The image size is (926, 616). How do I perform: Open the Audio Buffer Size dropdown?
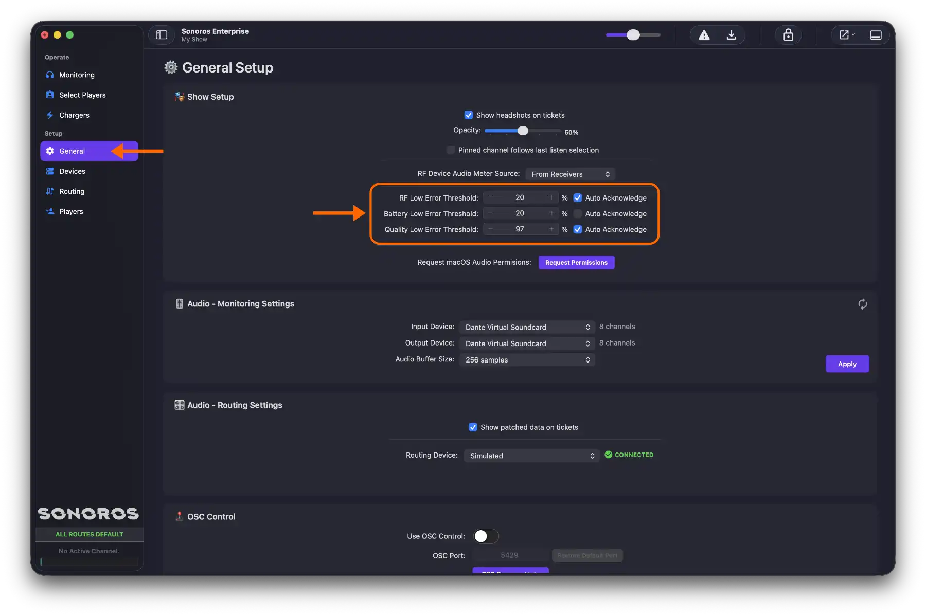(527, 360)
